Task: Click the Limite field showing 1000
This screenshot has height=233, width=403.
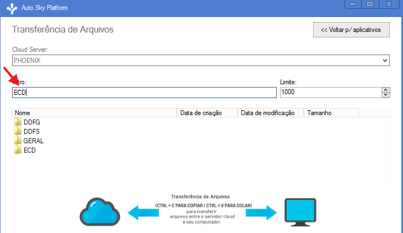Action: [x=331, y=93]
